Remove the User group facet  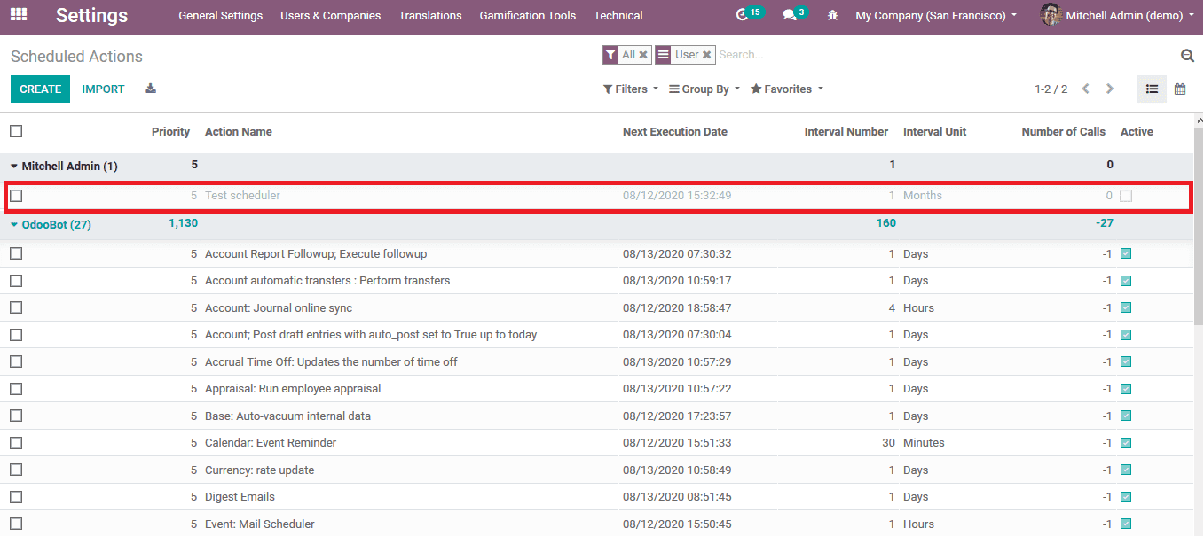[x=707, y=55]
